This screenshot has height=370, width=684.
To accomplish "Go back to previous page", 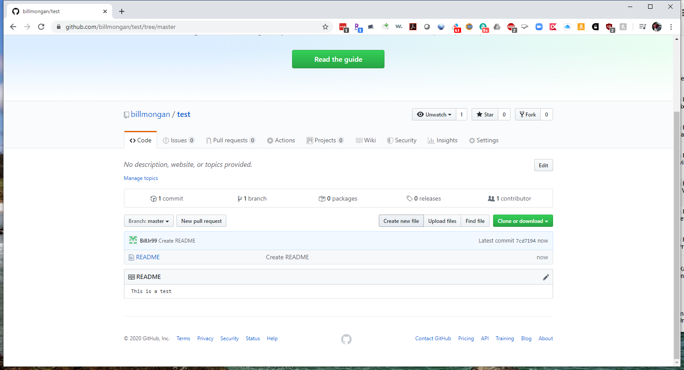I will 13,27.
